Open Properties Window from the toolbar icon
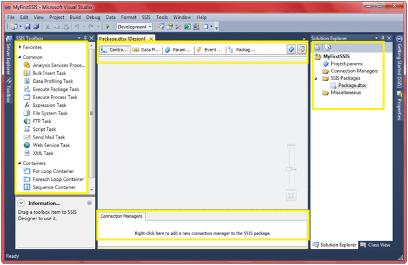The width and height of the screenshot is (408, 265). click(x=170, y=27)
